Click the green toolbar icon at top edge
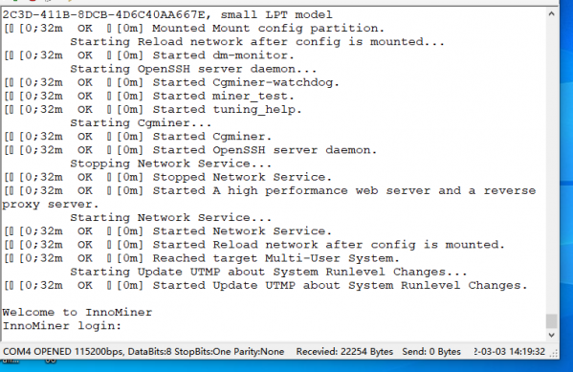The width and height of the screenshot is (573, 372). click(15, 1)
